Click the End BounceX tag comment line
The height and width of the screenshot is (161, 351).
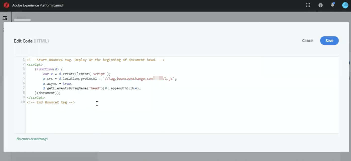coord(51,102)
